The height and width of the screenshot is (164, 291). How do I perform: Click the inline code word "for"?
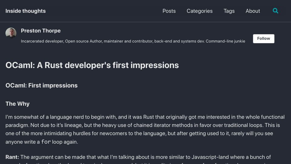click(x=46, y=142)
